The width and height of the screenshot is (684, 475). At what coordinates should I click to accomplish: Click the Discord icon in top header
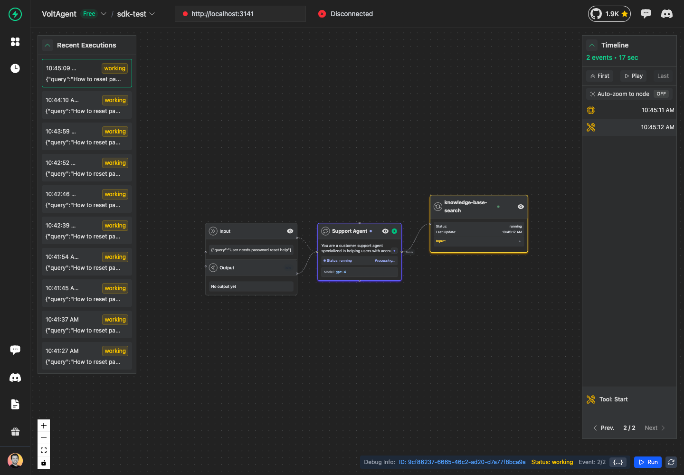pyautogui.click(x=667, y=14)
